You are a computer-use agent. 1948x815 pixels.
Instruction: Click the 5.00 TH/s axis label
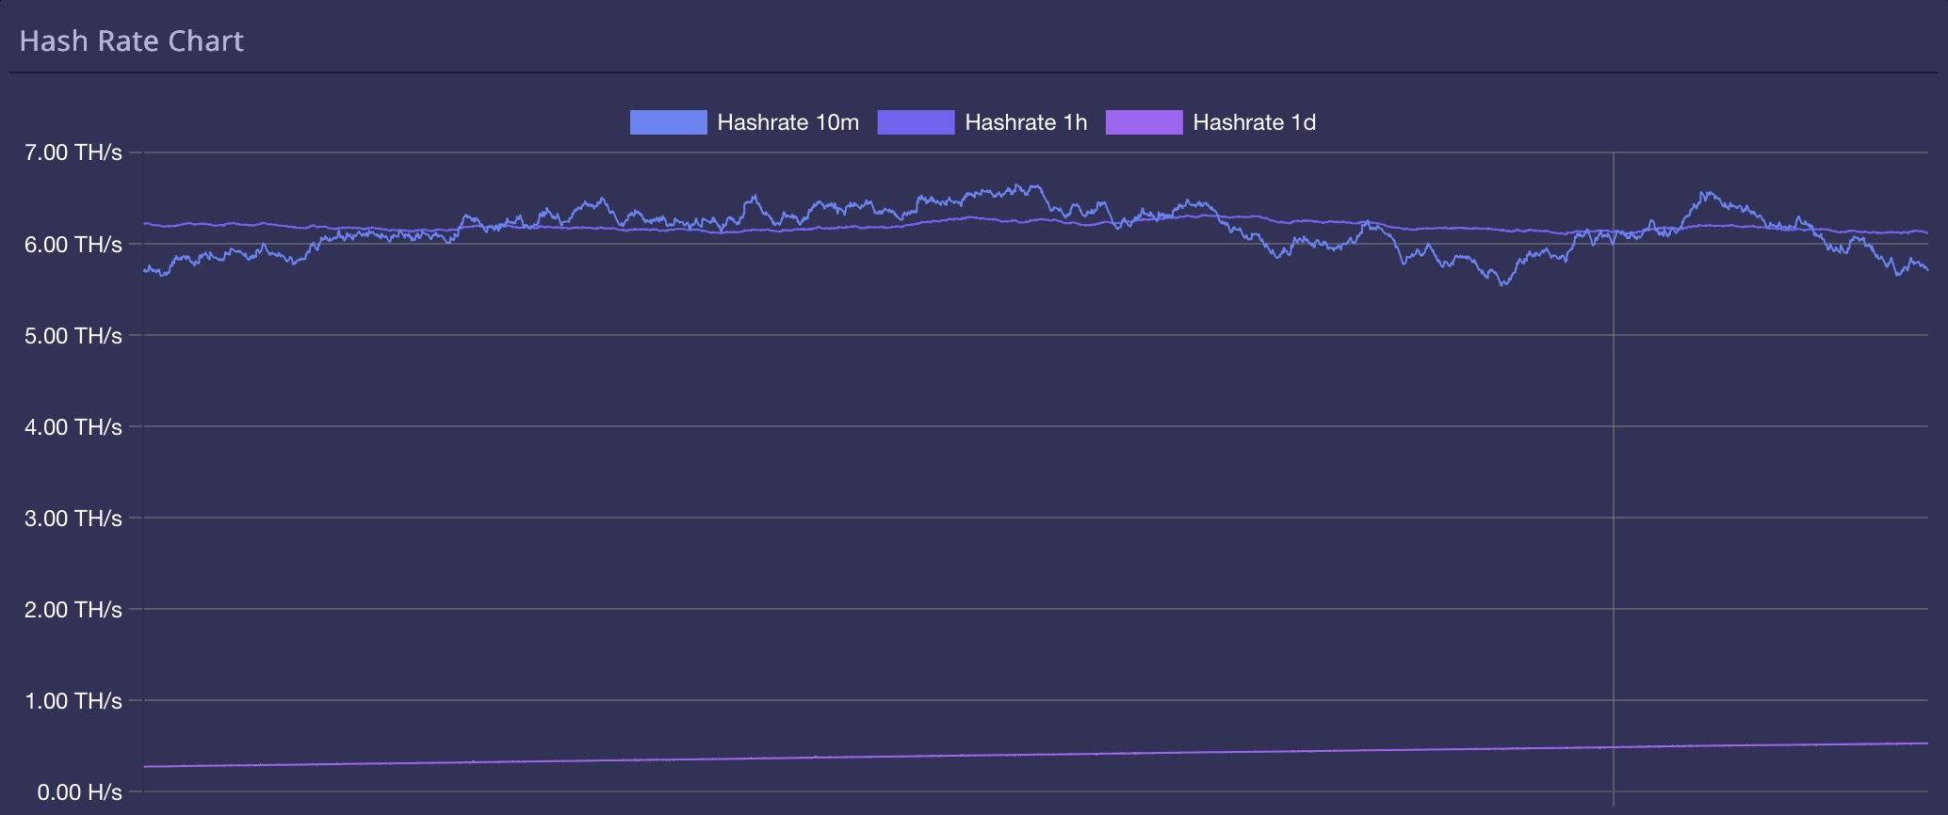[x=73, y=336]
